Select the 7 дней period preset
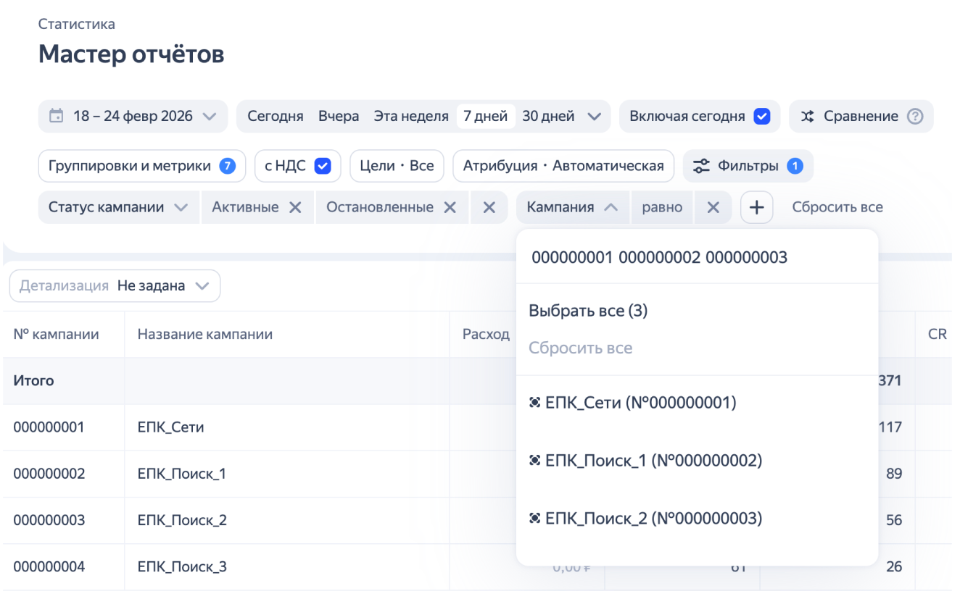 pos(486,116)
